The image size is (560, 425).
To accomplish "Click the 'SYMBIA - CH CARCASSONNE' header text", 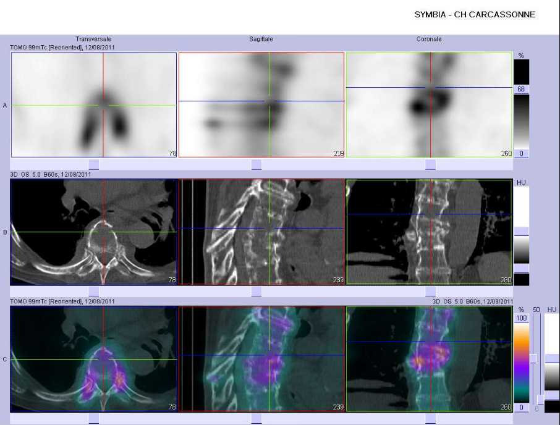I will 475,15.
